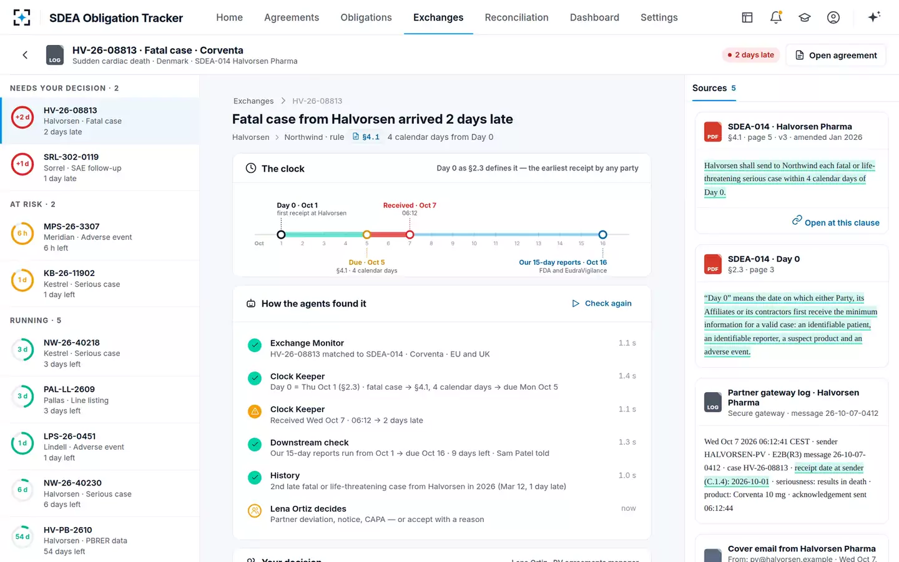Click the LOG file icon beside HV-26-08813 title
Screen dimensions: 899x562
(x=55, y=55)
